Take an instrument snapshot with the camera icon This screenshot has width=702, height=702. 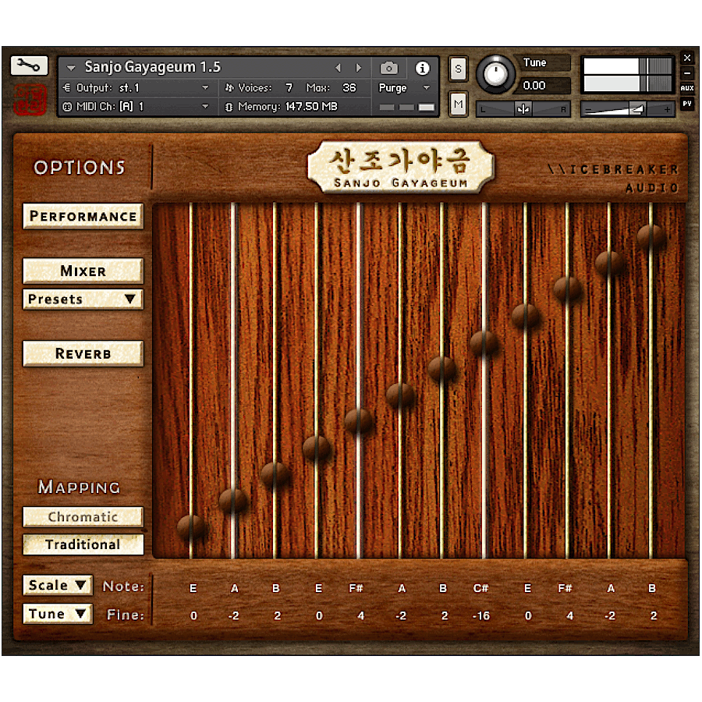(389, 67)
